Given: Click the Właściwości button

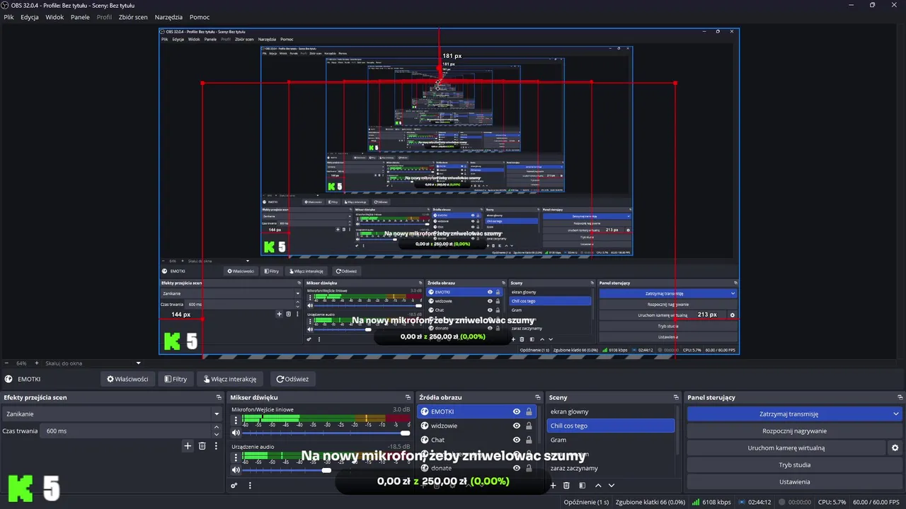Looking at the screenshot, I should [127, 379].
